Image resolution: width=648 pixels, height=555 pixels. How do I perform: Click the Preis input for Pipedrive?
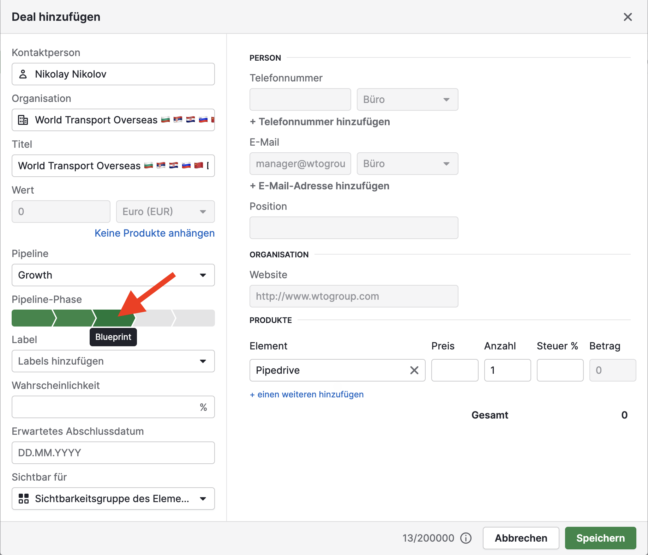click(x=455, y=370)
